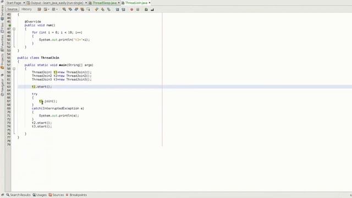Click the Last Edit icon in editor toolbar
352x198 pixels.
click(x=39, y=9)
